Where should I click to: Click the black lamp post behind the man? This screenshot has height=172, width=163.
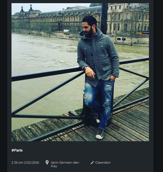(104, 19)
